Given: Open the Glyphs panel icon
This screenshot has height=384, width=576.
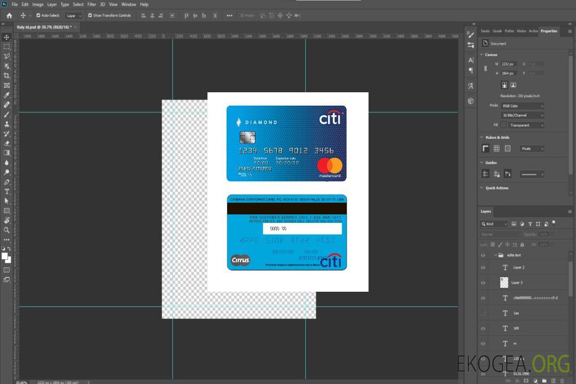Looking at the screenshot, I should 471,86.
